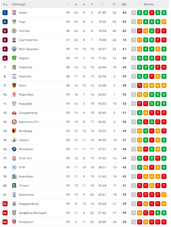Click the Лестер team crest icon
Image resolution: width=171 pixels, height=227 pixels.
point(14,31)
